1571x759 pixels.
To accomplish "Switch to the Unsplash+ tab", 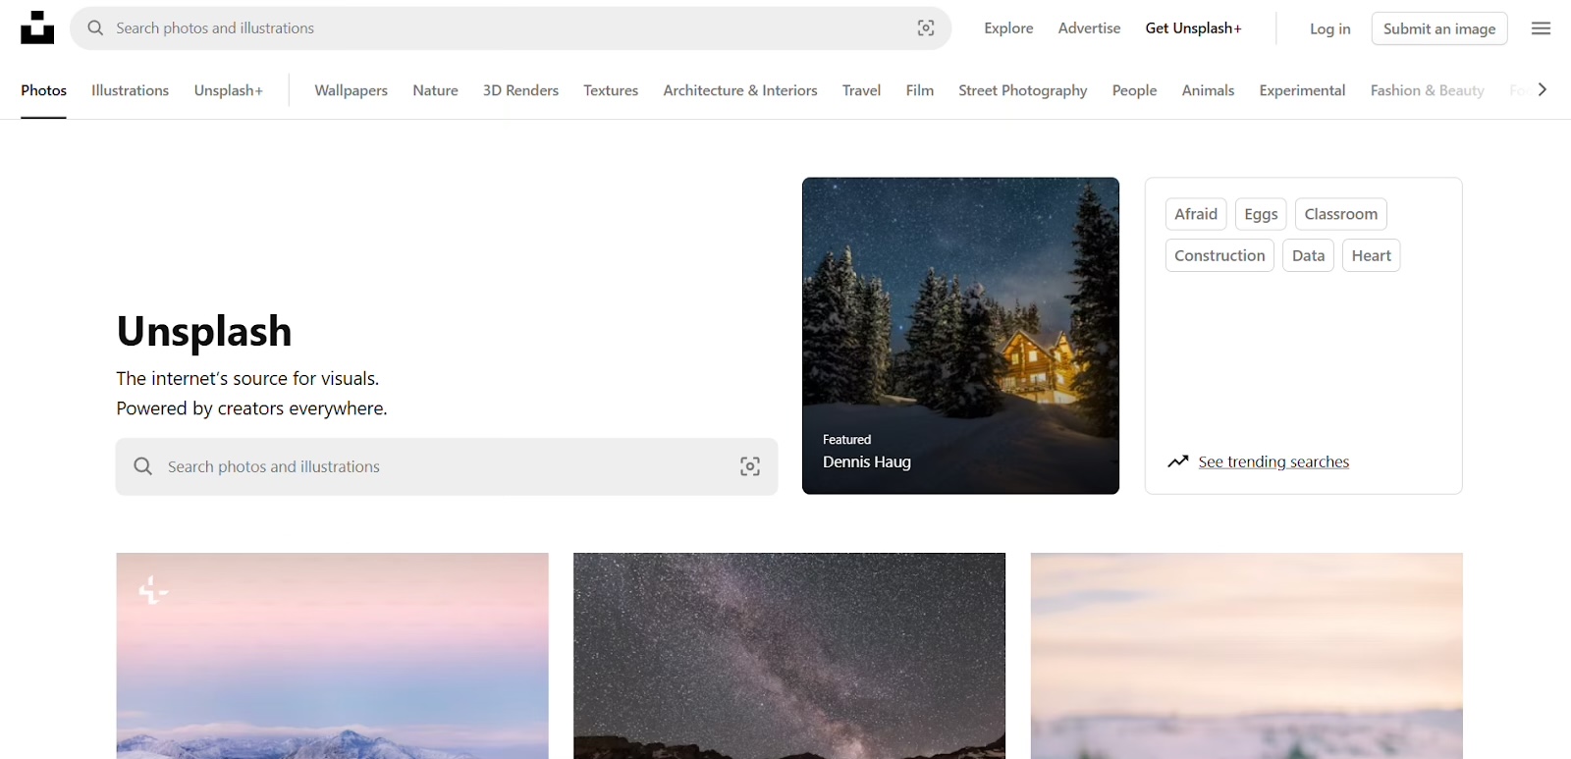I will coord(229,90).
